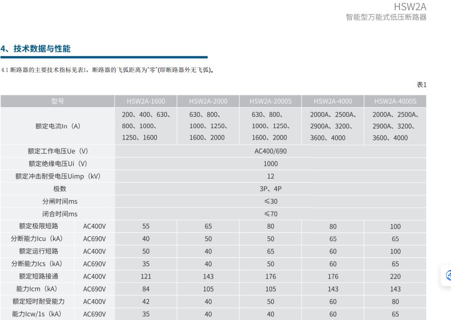The height and width of the screenshot is (320, 451).
Task: Click AC690V in the 能力Icw/1s row
Action: [94, 314]
